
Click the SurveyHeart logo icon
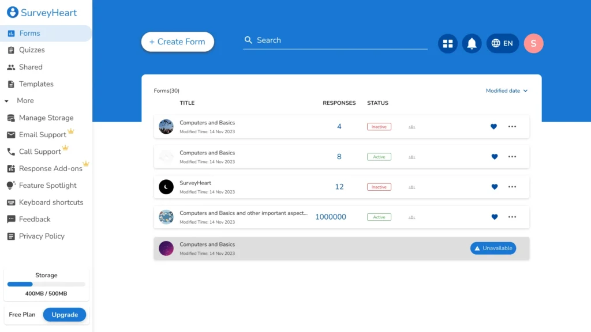12,13
